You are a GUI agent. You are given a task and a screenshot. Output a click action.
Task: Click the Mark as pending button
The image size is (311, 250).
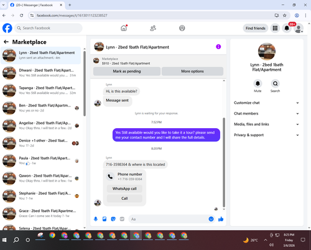pos(127,71)
